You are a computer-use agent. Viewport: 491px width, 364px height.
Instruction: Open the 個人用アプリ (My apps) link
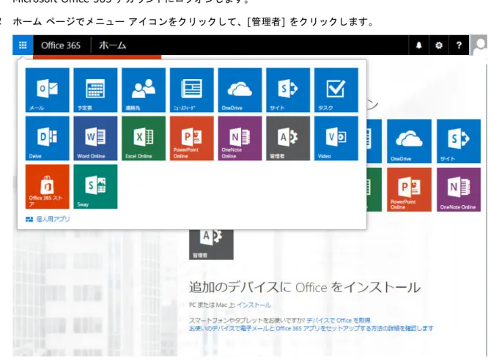click(48, 219)
